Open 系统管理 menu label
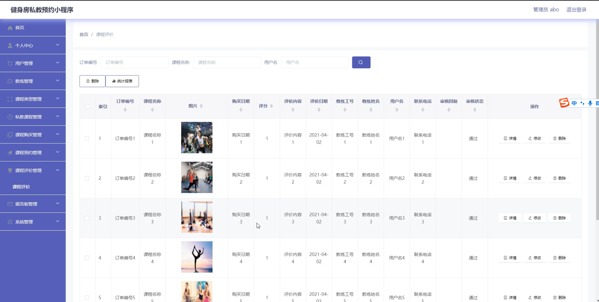Image resolution: width=599 pixels, height=302 pixels. tap(24, 222)
